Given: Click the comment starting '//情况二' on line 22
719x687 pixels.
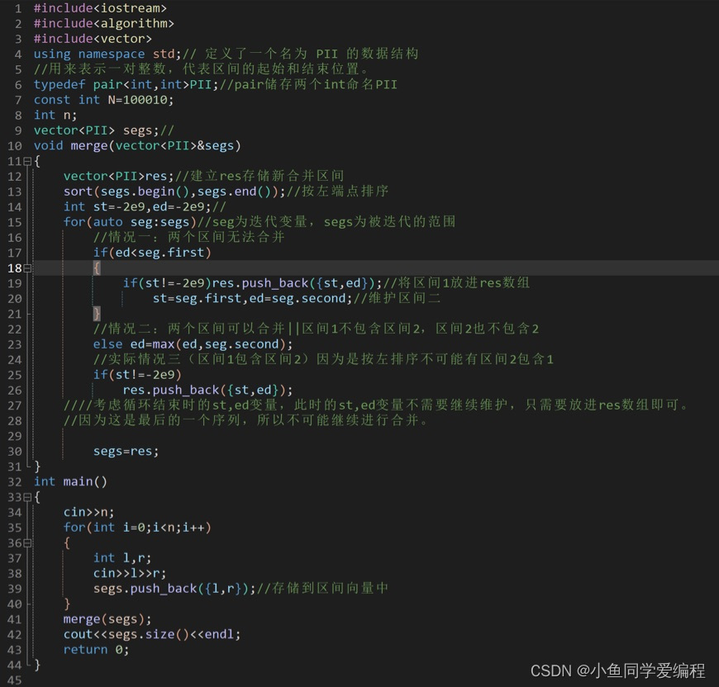Looking at the screenshot, I should pyautogui.click(x=316, y=329).
